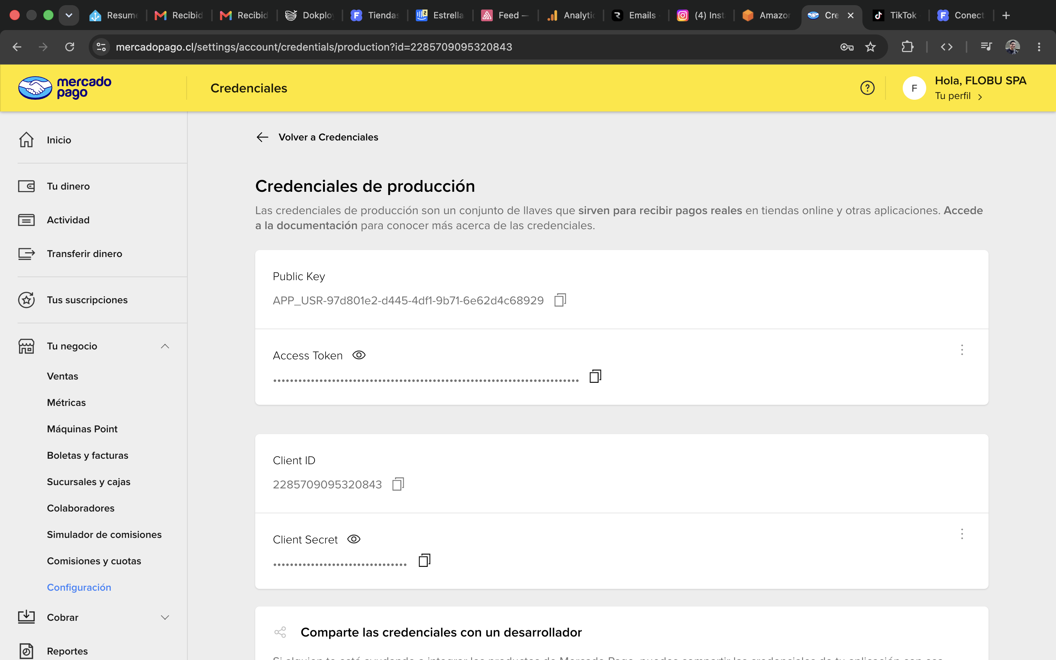
Task: Open the tab search dropdown arrow
Action: point(69,15)
